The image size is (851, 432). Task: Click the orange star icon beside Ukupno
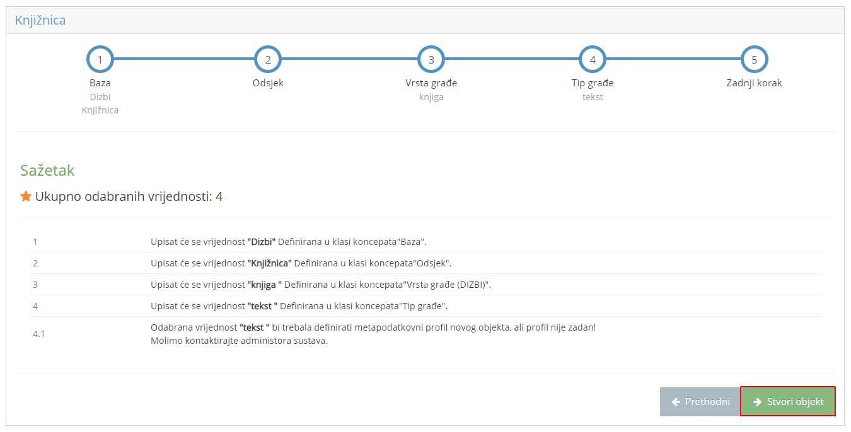[x=26, y=196]
